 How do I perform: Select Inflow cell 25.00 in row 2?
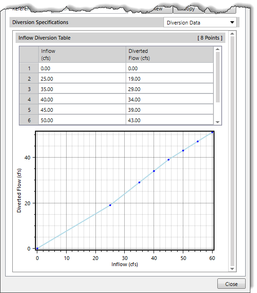82,79
